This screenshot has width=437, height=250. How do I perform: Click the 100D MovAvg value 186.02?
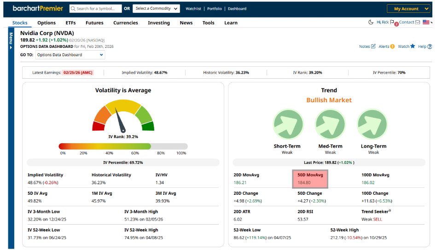(368, 183)
